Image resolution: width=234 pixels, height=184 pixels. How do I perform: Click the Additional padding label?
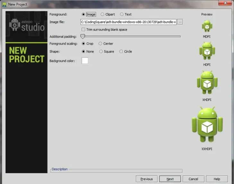(x=63, y=37)
